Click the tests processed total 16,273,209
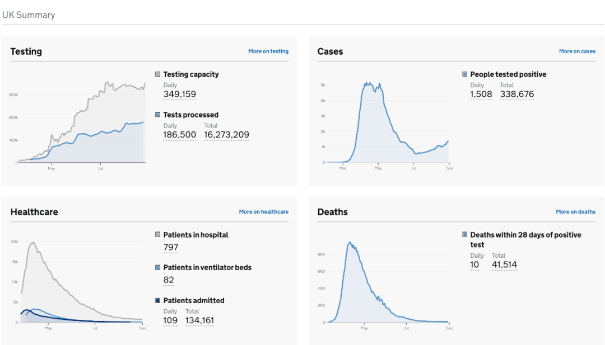 click(226, 135)
